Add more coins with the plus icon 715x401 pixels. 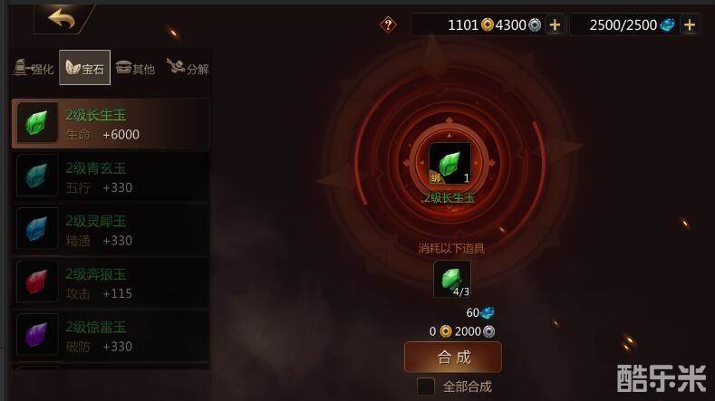pos(555,24)
